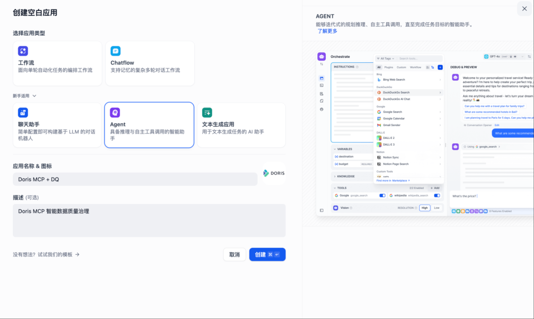Click the blue 创建 button
Image resolution: width=534 pixels, height=319 pixels.
point(267,255)
